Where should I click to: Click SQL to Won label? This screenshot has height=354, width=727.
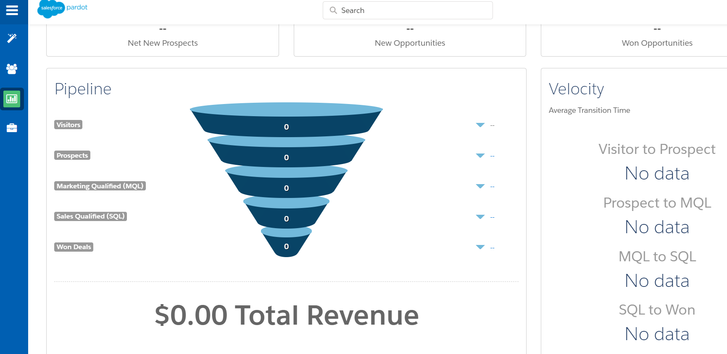point(657,310)
